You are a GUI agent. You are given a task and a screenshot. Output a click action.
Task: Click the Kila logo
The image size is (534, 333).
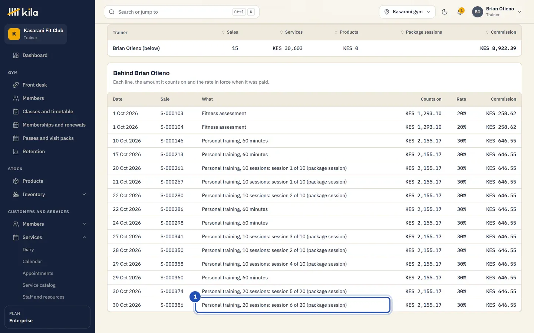click(x=23, y=12)
